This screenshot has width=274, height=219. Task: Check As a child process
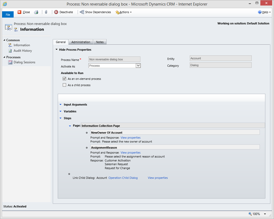pos(65,85)
